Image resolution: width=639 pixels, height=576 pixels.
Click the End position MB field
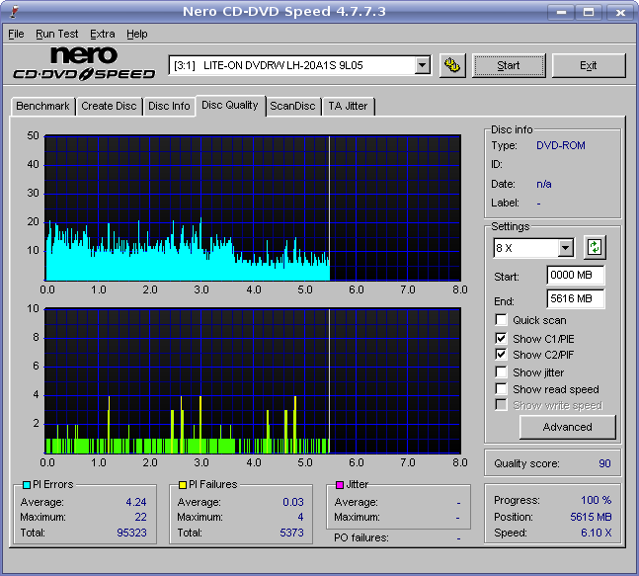(575, 298)
